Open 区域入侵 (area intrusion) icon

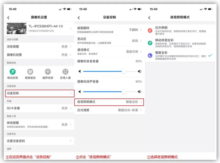point(65,71)
